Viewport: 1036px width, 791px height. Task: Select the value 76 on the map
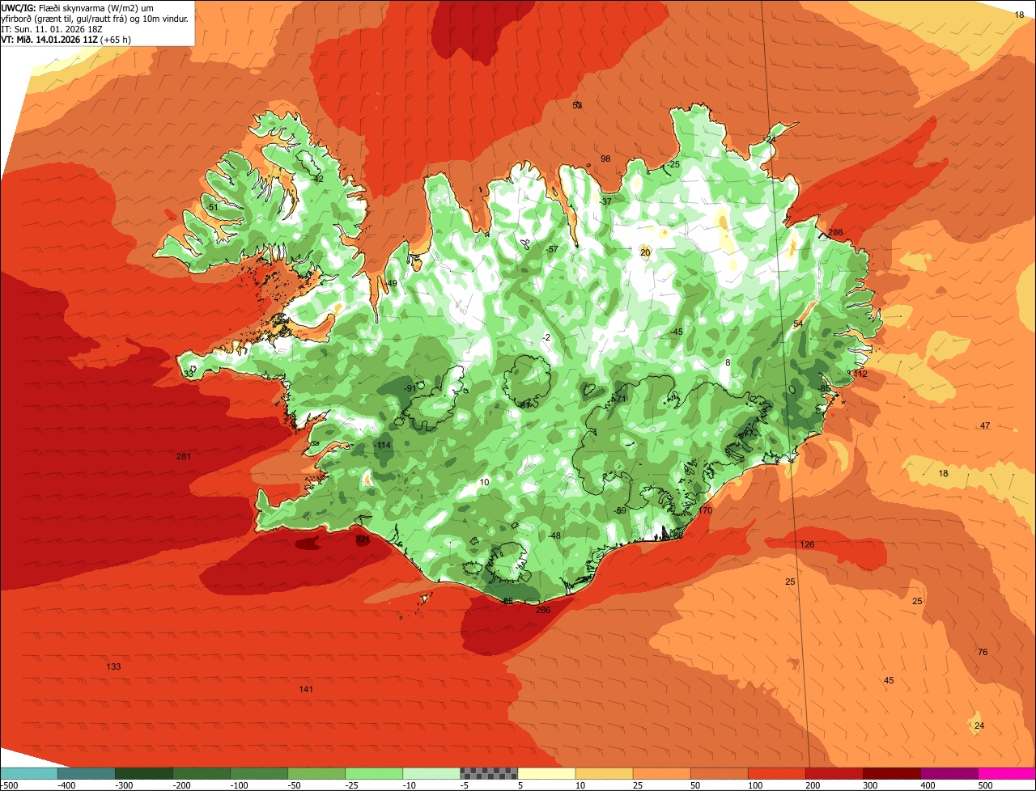983,652
